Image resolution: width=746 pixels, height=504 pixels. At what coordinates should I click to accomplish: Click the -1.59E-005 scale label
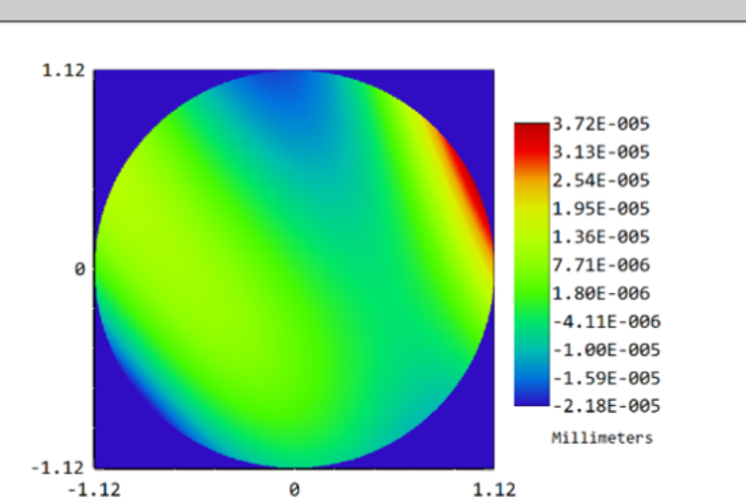606,378
